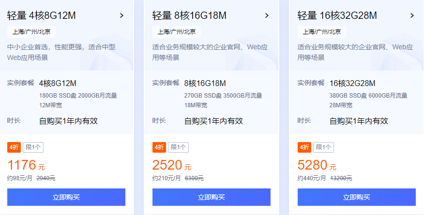Image resolution: width=424 pixels, height=215 pixels.
Task: Click 立即购买 for the 1176元 plan
Action: pyautogui.click(x=66, y=197)
